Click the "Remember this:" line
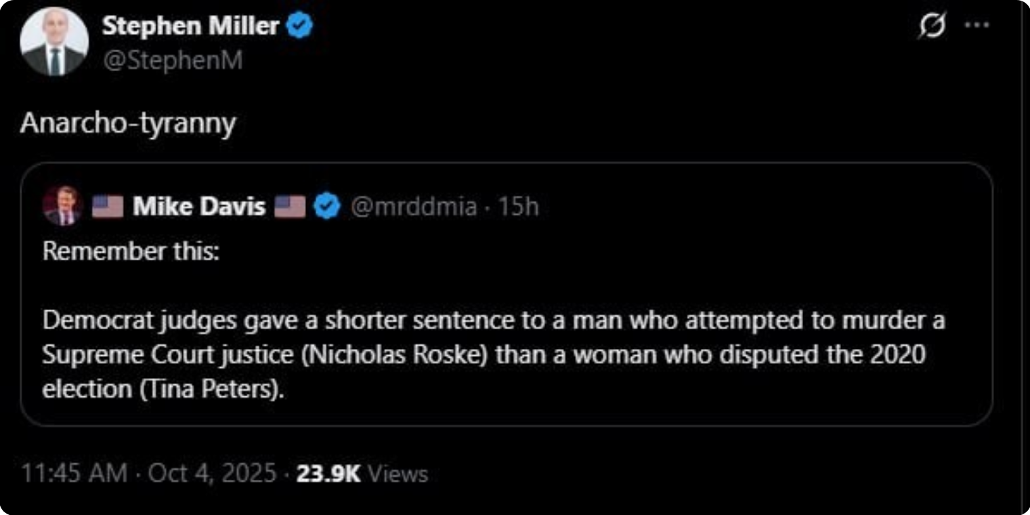The height and width of the screenshot is (515, 1030). click(131, 251)
